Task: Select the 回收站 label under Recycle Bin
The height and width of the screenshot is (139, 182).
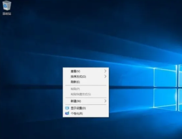Action: coord(7,14)
